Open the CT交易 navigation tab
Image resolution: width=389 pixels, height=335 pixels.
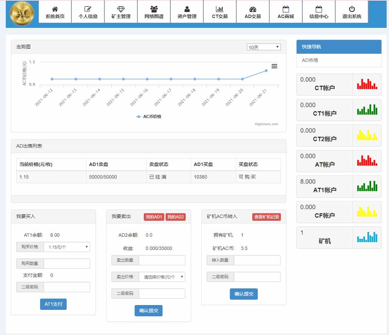click(x=220, y=12)
